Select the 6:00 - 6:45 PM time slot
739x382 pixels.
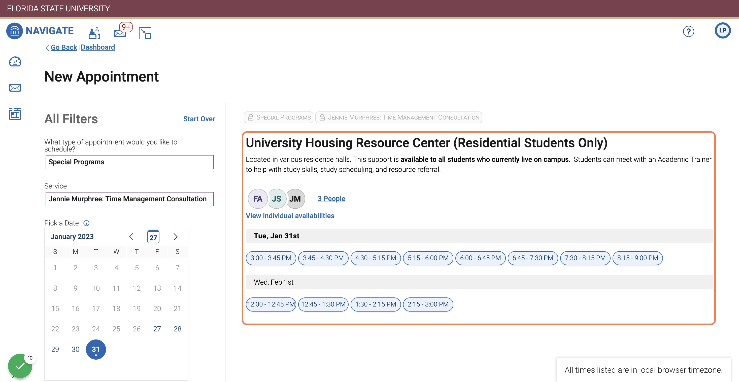point(480,258)
